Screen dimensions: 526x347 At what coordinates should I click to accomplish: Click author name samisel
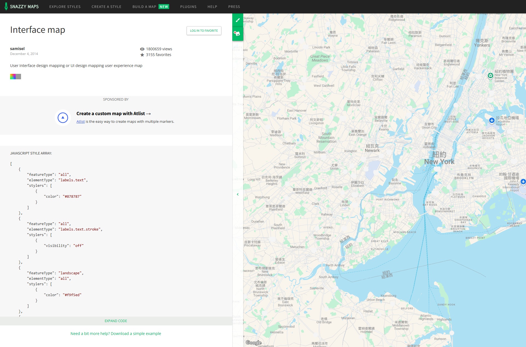tap(17, 49)
